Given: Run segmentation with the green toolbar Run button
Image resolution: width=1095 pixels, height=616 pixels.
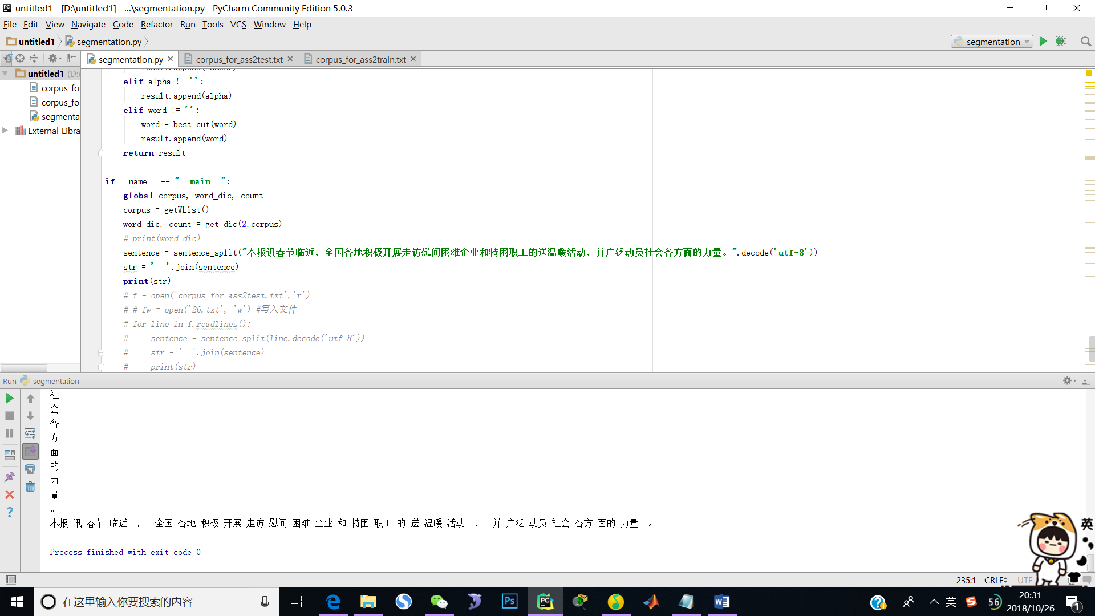Looking at the screenshot, I should pos(1043,42).
